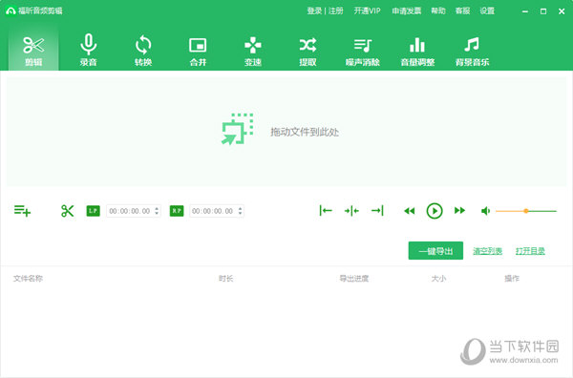Screen dimensions: 573x378
Task: Click the scissors cut icon in the control bar
Action: (67, 211)
